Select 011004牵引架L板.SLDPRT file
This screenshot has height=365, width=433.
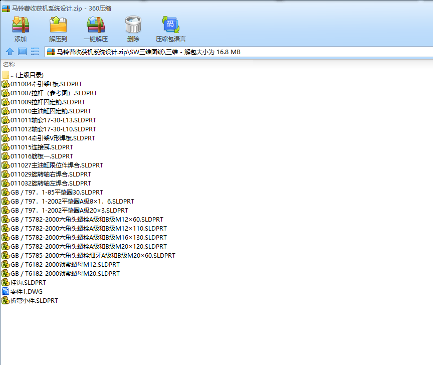point(42,84)
